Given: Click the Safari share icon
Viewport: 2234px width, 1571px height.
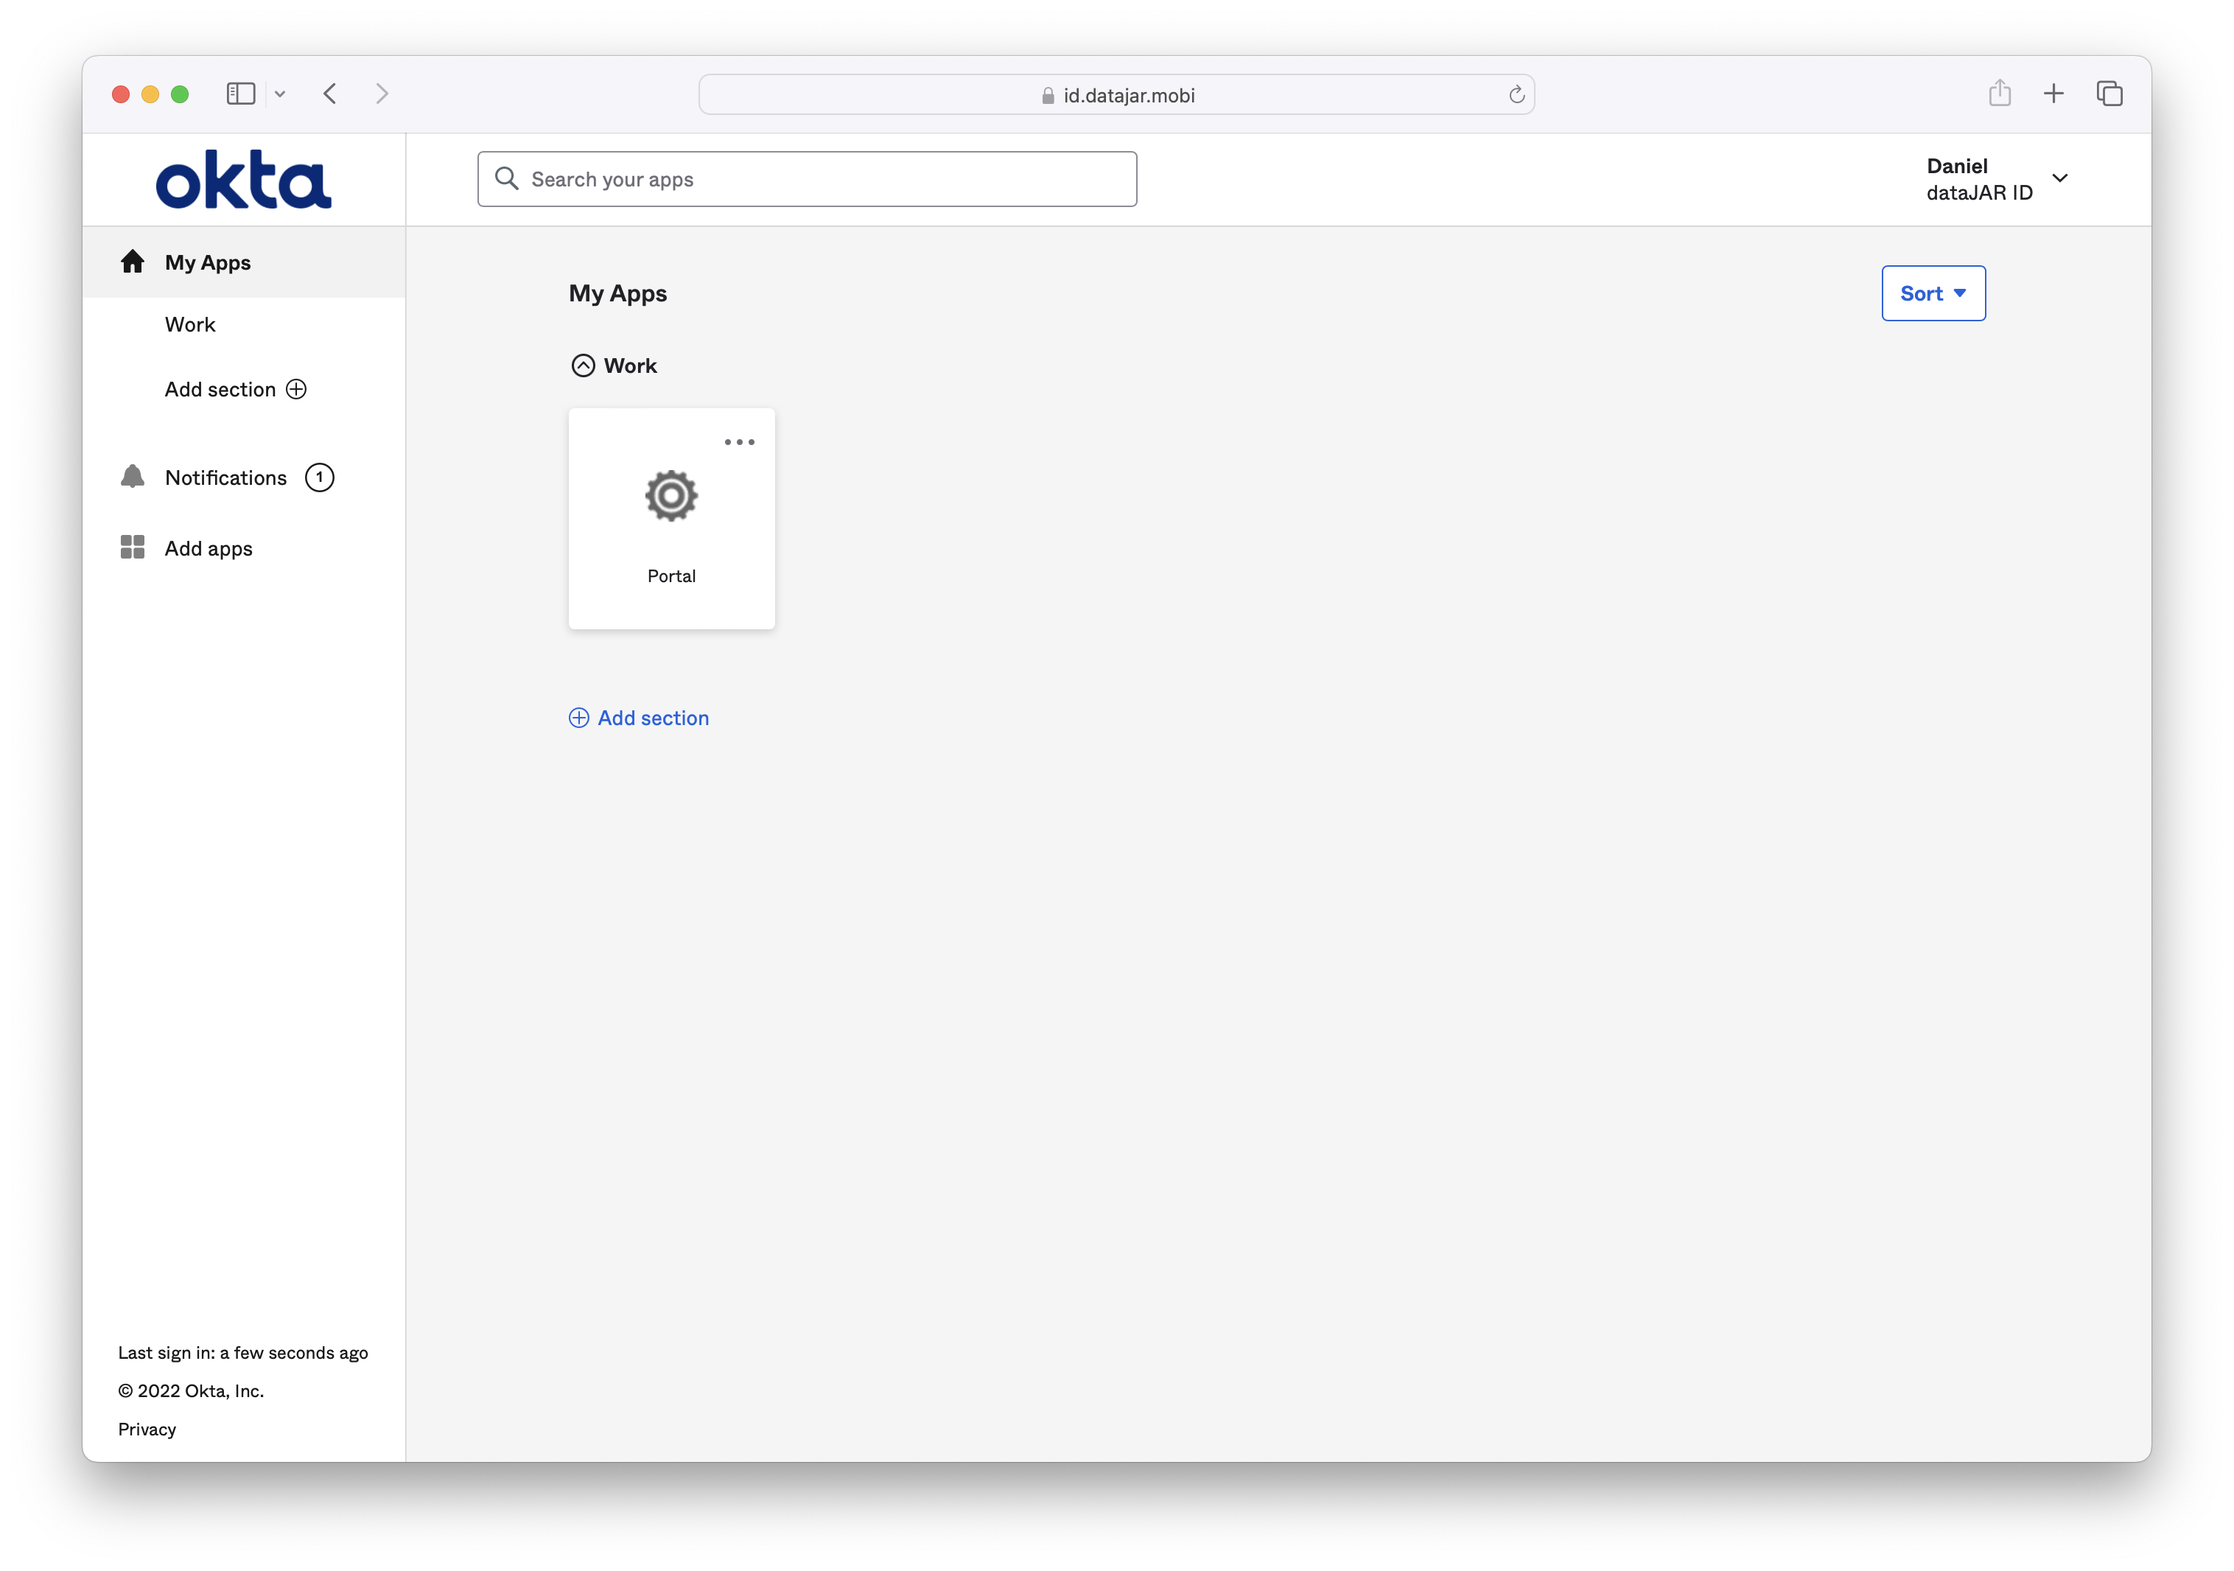Looking at the screenshot, I should pos(2000,94).
